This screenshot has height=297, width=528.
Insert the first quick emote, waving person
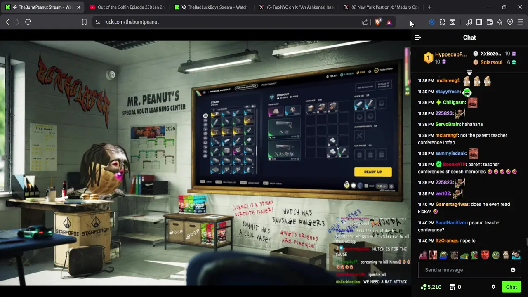pyautogui.click(x=422, y=255)
